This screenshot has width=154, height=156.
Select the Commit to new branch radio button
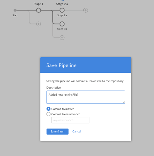click(48, 114)
